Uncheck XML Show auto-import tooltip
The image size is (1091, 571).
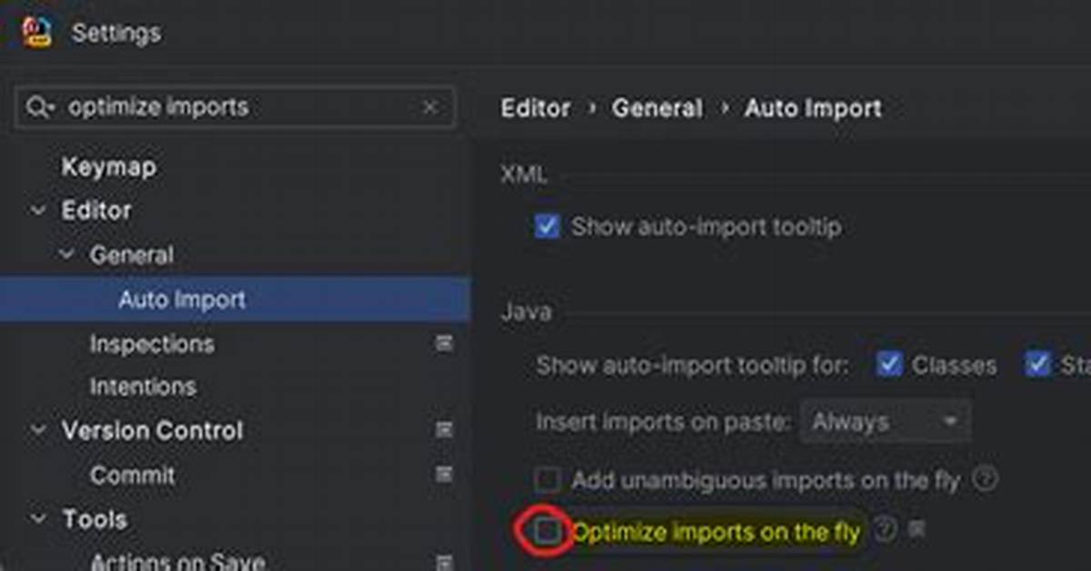(x=546, y=226)
